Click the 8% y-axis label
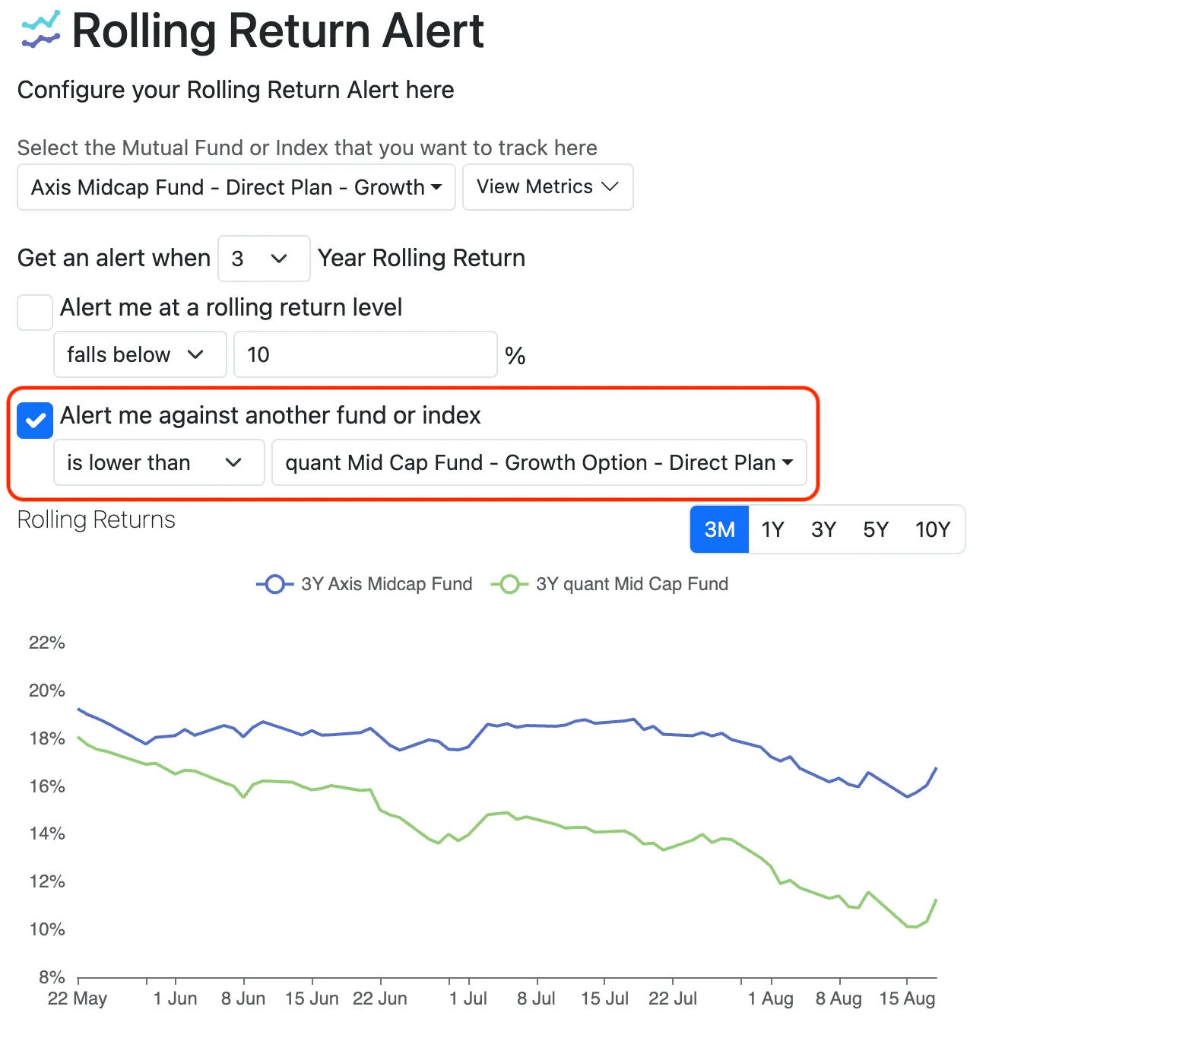1192x1054 pixels. tap(52, 977)
